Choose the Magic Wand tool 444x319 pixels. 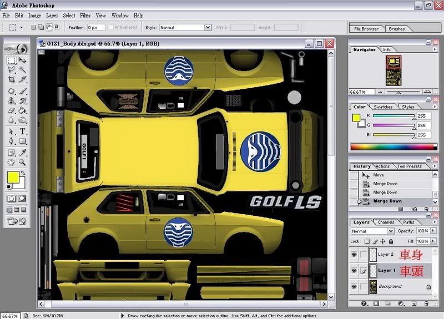(23, 69)
